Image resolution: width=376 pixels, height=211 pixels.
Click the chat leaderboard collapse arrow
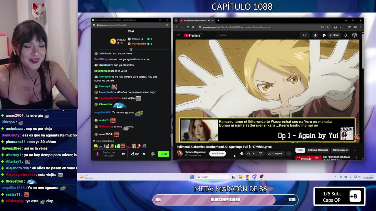131,49
